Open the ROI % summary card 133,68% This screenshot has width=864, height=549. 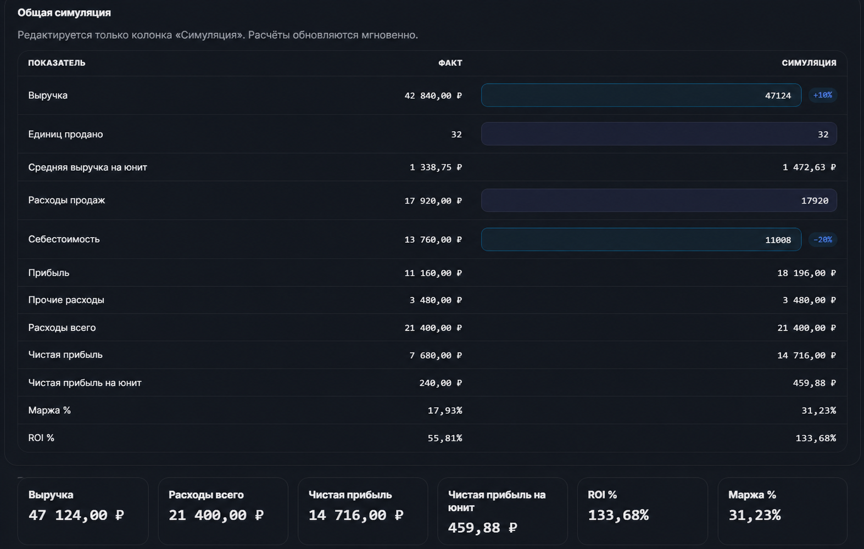click(x=643, y=511)
